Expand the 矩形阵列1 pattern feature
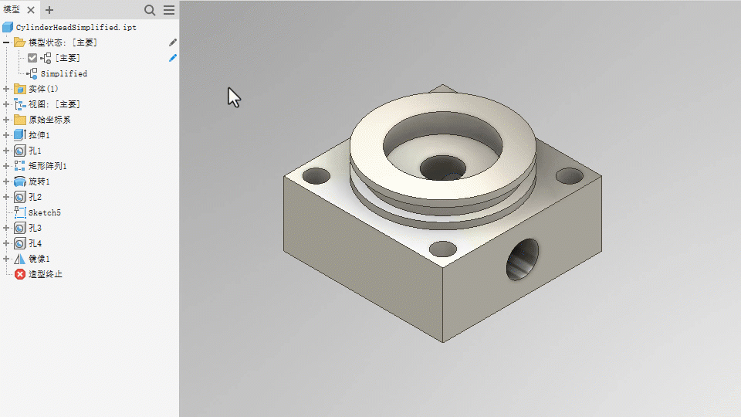Image resolution: width=741 pixels, height=417 pixels. (x=6, y=166)
